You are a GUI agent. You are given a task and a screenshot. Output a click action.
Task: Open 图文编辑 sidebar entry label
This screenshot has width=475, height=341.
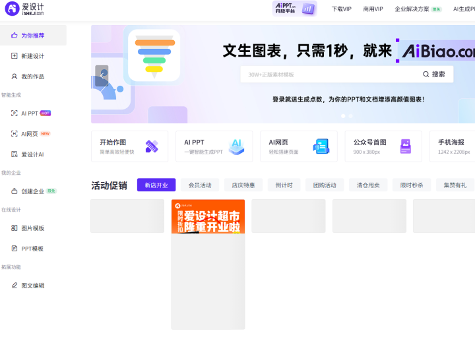coord(33,286)
